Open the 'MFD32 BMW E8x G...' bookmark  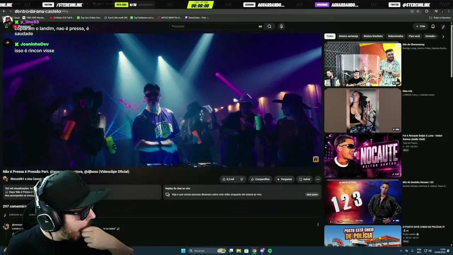[x=169, y=17]
